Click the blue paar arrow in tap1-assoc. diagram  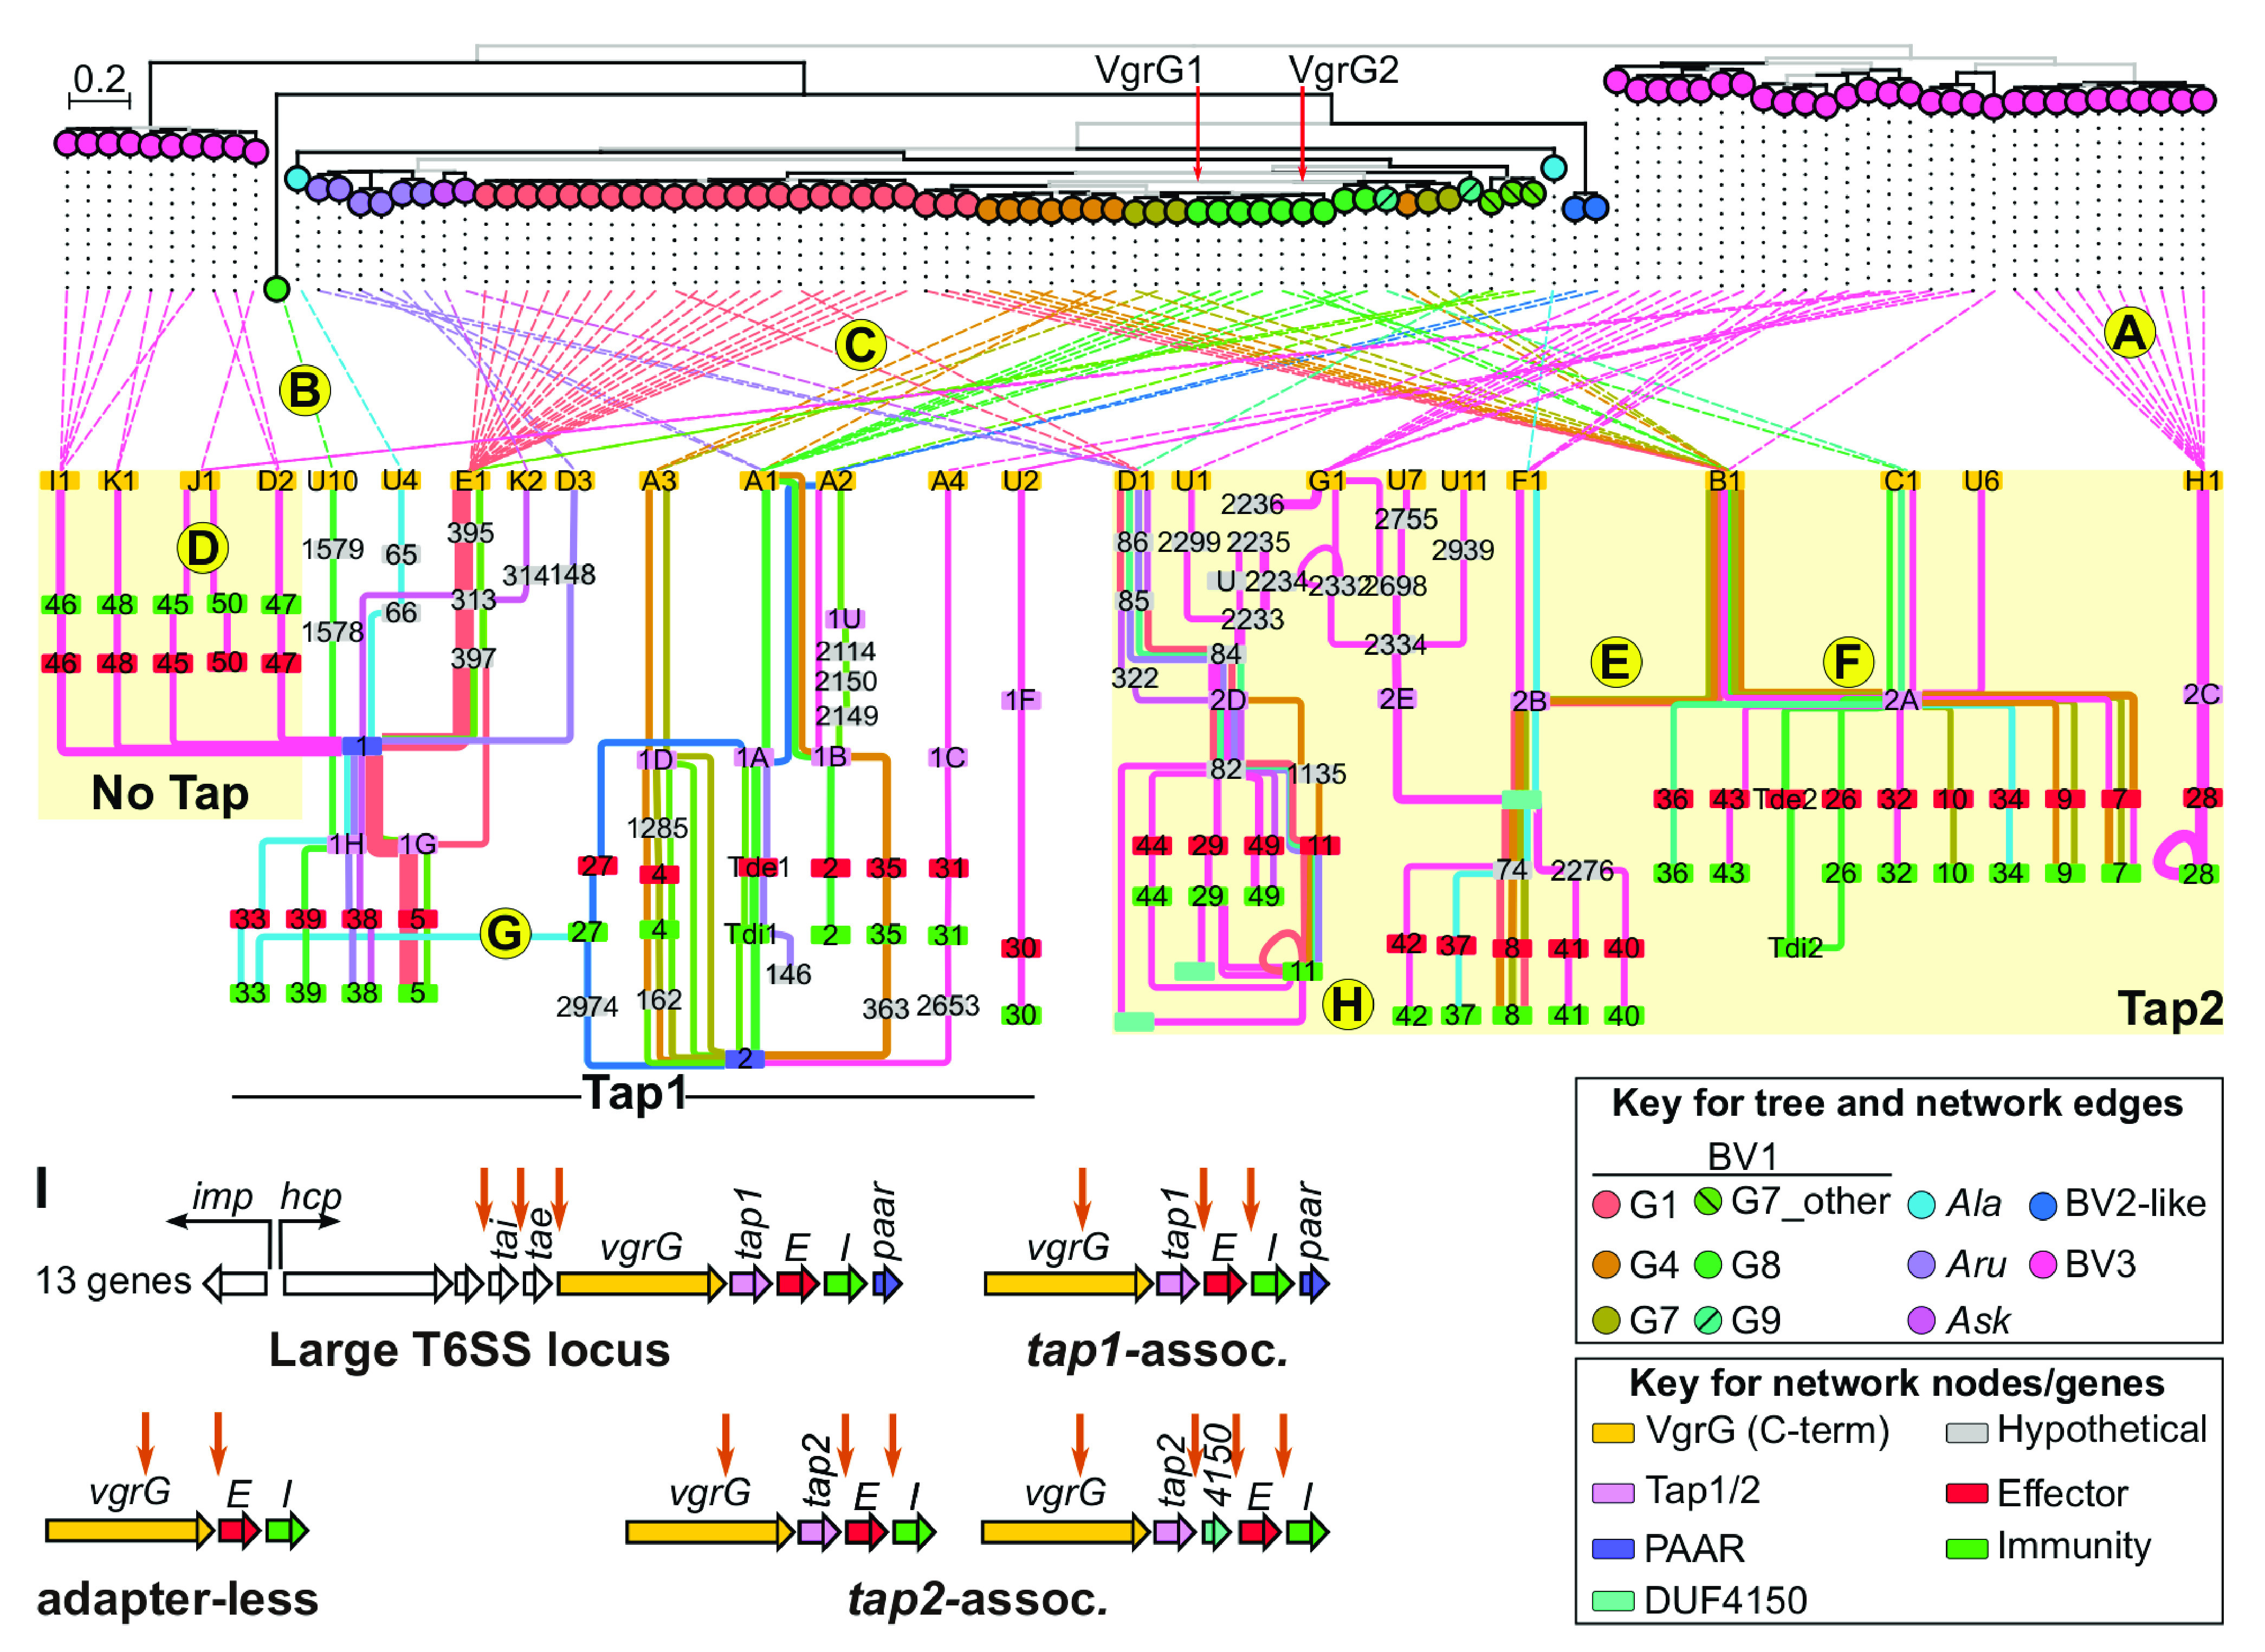pos(1315,1283)
